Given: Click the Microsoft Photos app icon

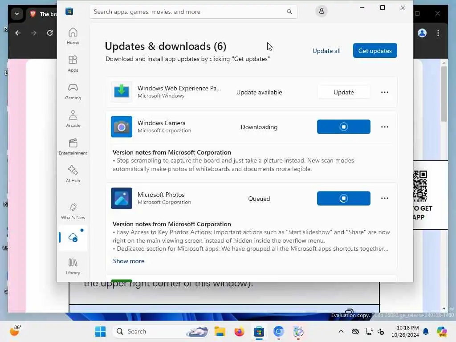Looking at the screenshot, I should point(122,198).
